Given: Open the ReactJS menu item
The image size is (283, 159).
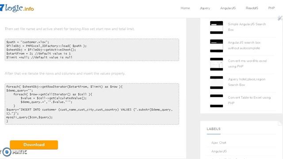Looking at the screenshot, I should (252, 8).
